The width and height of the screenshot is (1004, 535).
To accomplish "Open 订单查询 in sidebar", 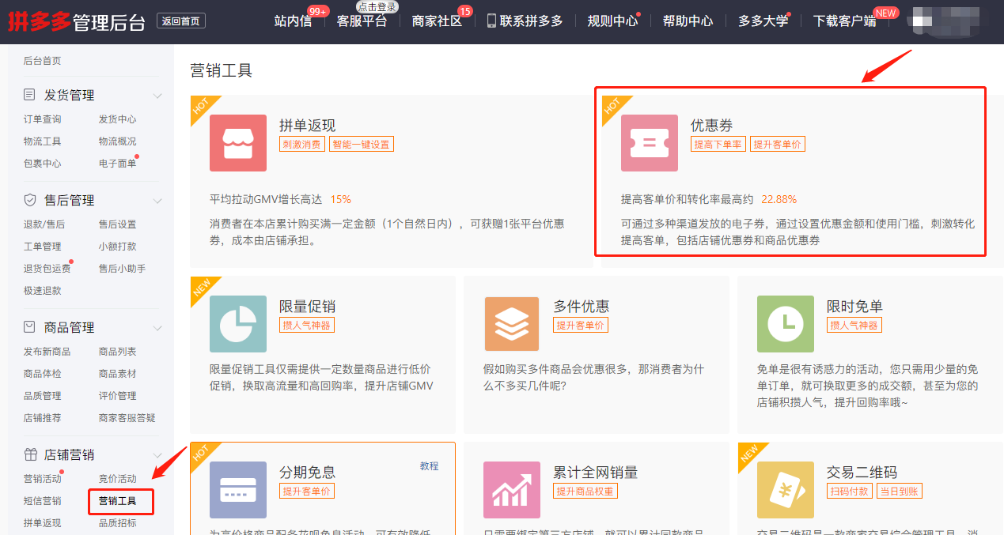I will tap(42, 119).
